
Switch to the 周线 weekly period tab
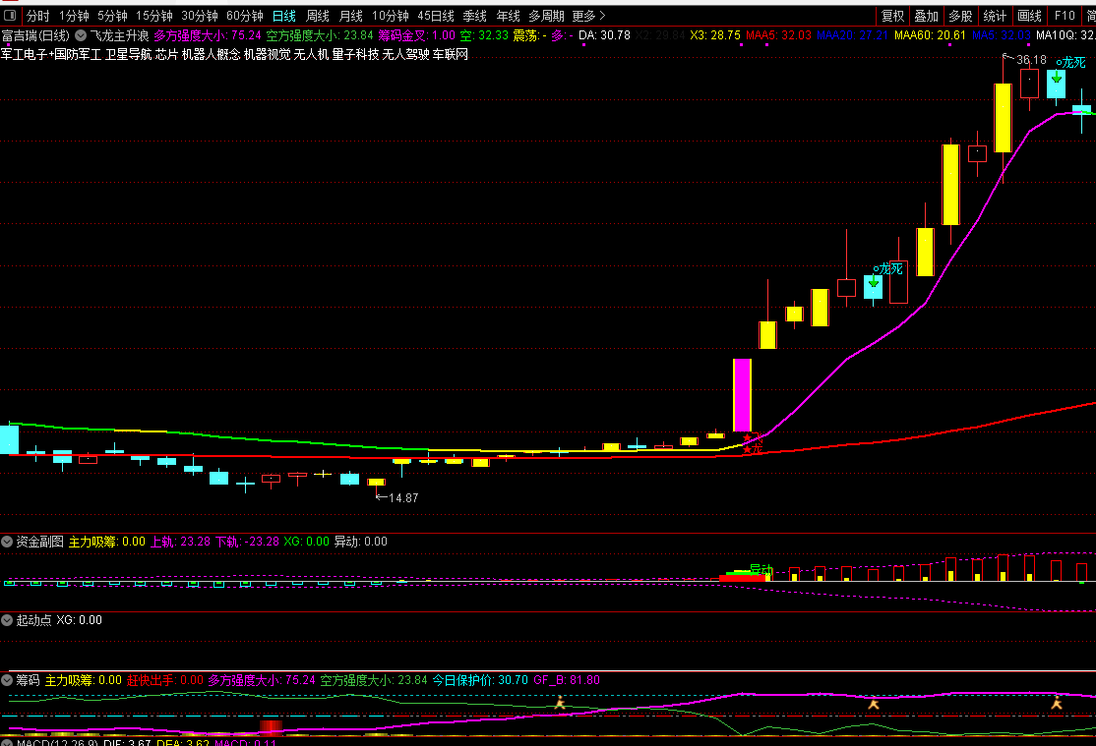tap(317, 16)
